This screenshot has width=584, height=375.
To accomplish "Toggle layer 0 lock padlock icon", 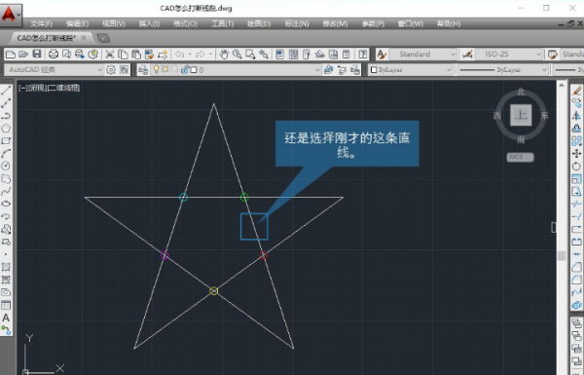I will coord(184,70).
